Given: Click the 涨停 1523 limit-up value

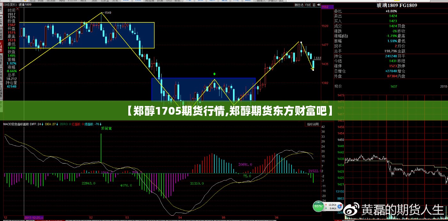Looking at the screenshot, I should tap(393, 66).
